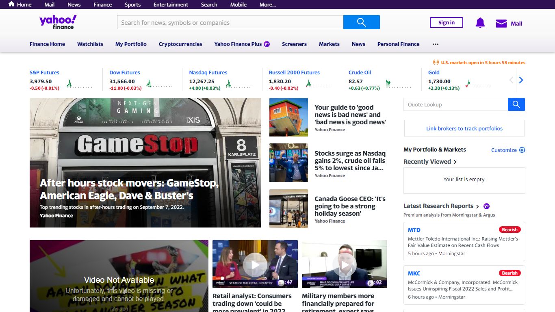Open Screeners tab
Image resolution: width=555 pixels, height=312 pixels.
click(294, 44)
